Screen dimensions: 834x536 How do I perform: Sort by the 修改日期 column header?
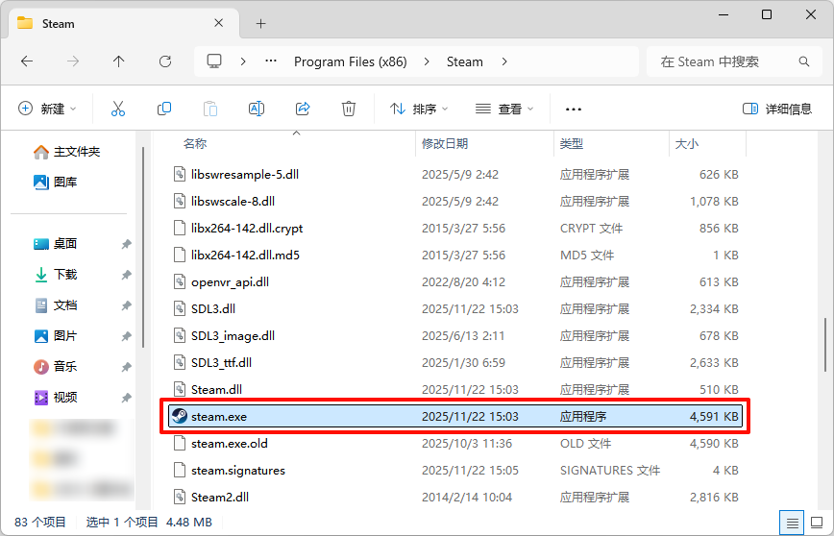445,144
